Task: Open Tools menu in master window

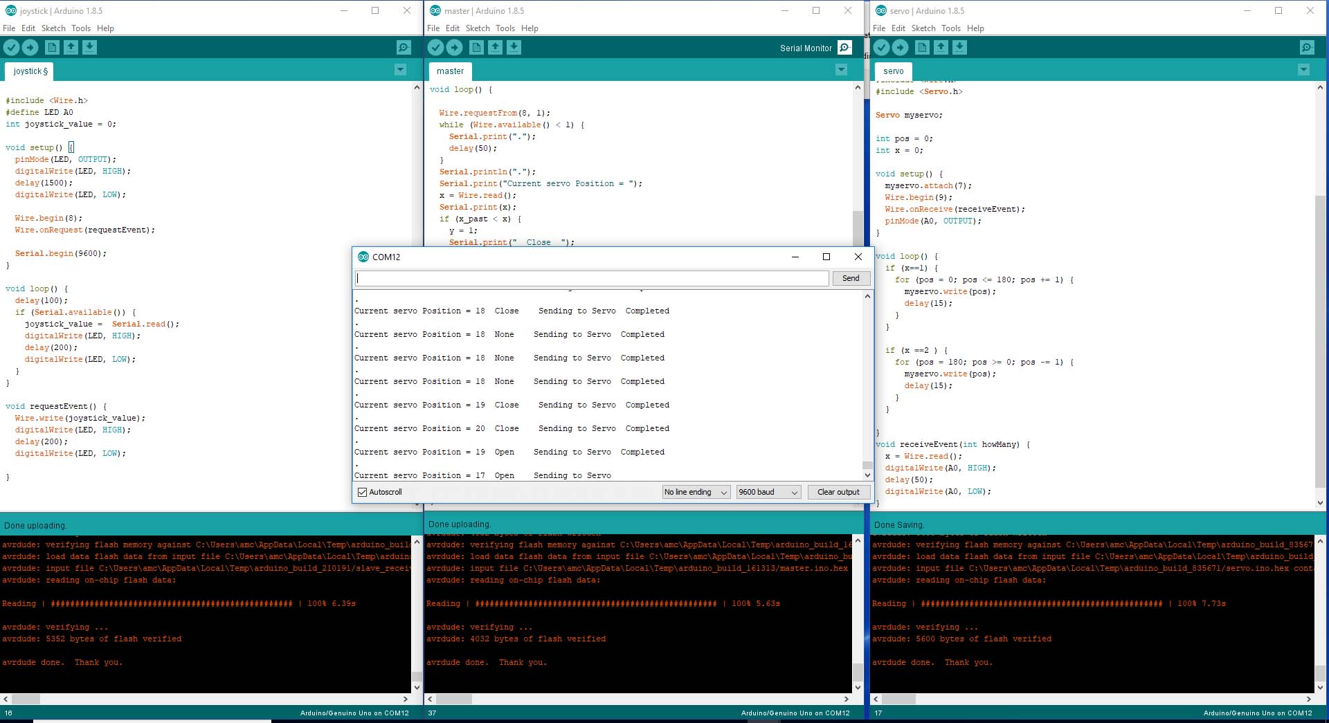Action: [x=505, y=28]
